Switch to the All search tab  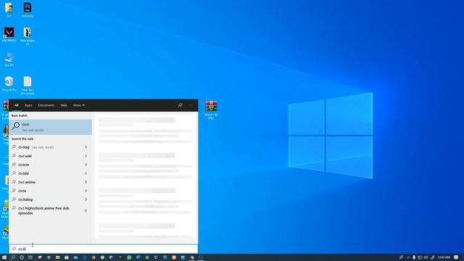tap(17, 105)
